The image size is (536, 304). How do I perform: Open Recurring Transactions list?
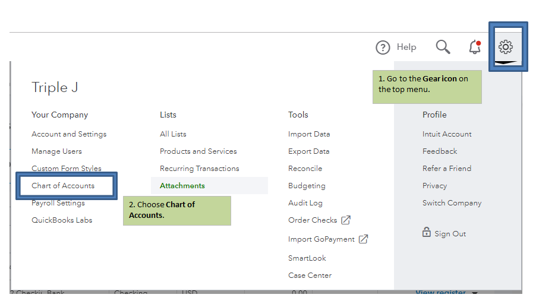199,169
